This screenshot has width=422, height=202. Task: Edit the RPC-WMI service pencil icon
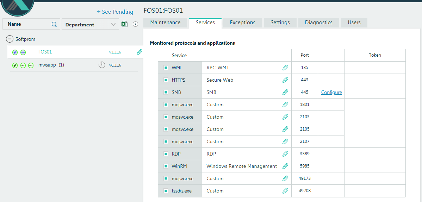[x=285, y=68]
